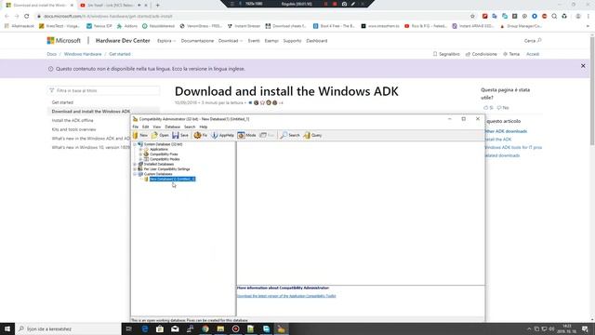Open the Database menu
The height and width of the screenshot is (335, 595).
click(172, 127)
